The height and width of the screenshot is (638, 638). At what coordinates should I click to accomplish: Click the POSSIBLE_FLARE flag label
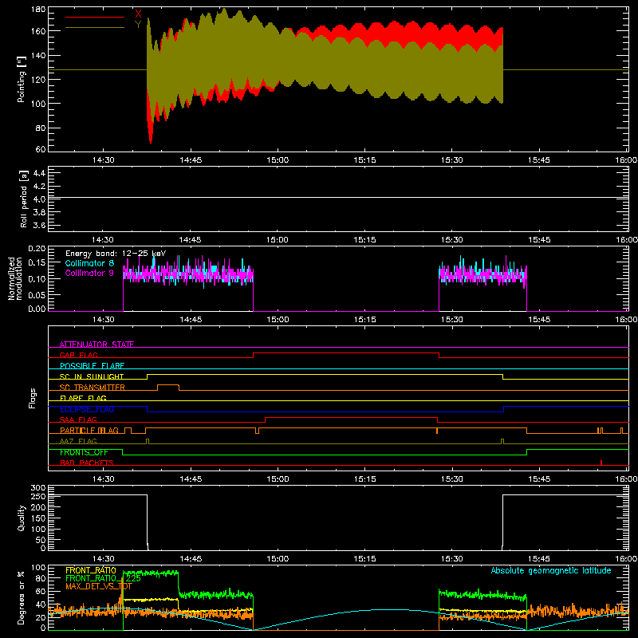[x=92, y=366]
